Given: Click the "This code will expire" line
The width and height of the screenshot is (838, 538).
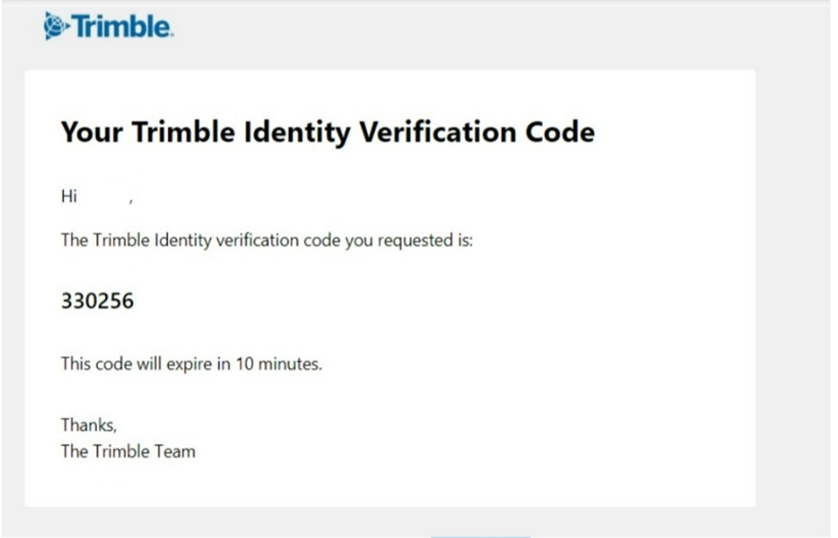Looking at the screenshot, I should pos(139,364).
